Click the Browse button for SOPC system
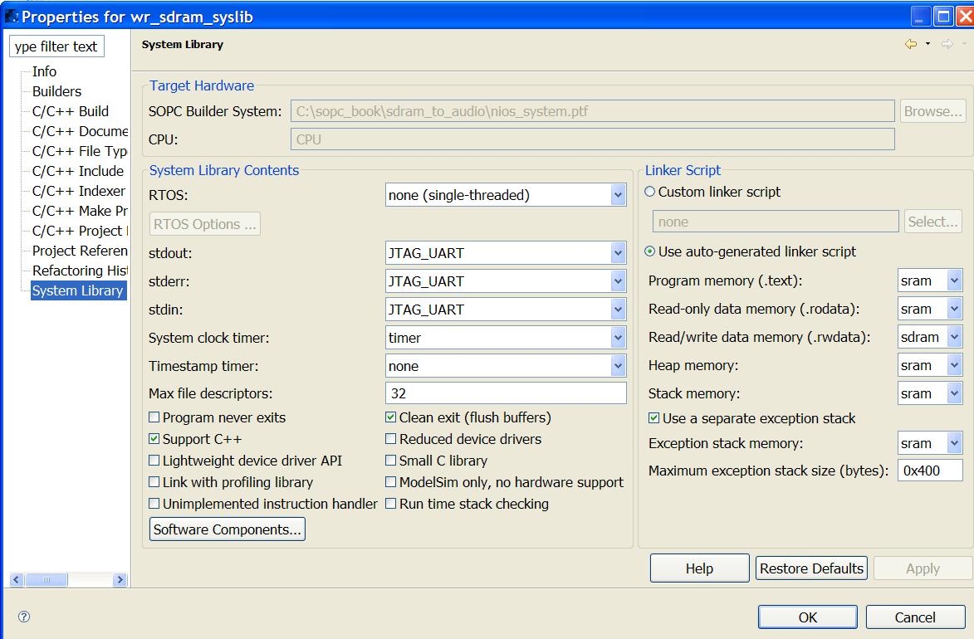The image size is (974, 639). point(933,111)
